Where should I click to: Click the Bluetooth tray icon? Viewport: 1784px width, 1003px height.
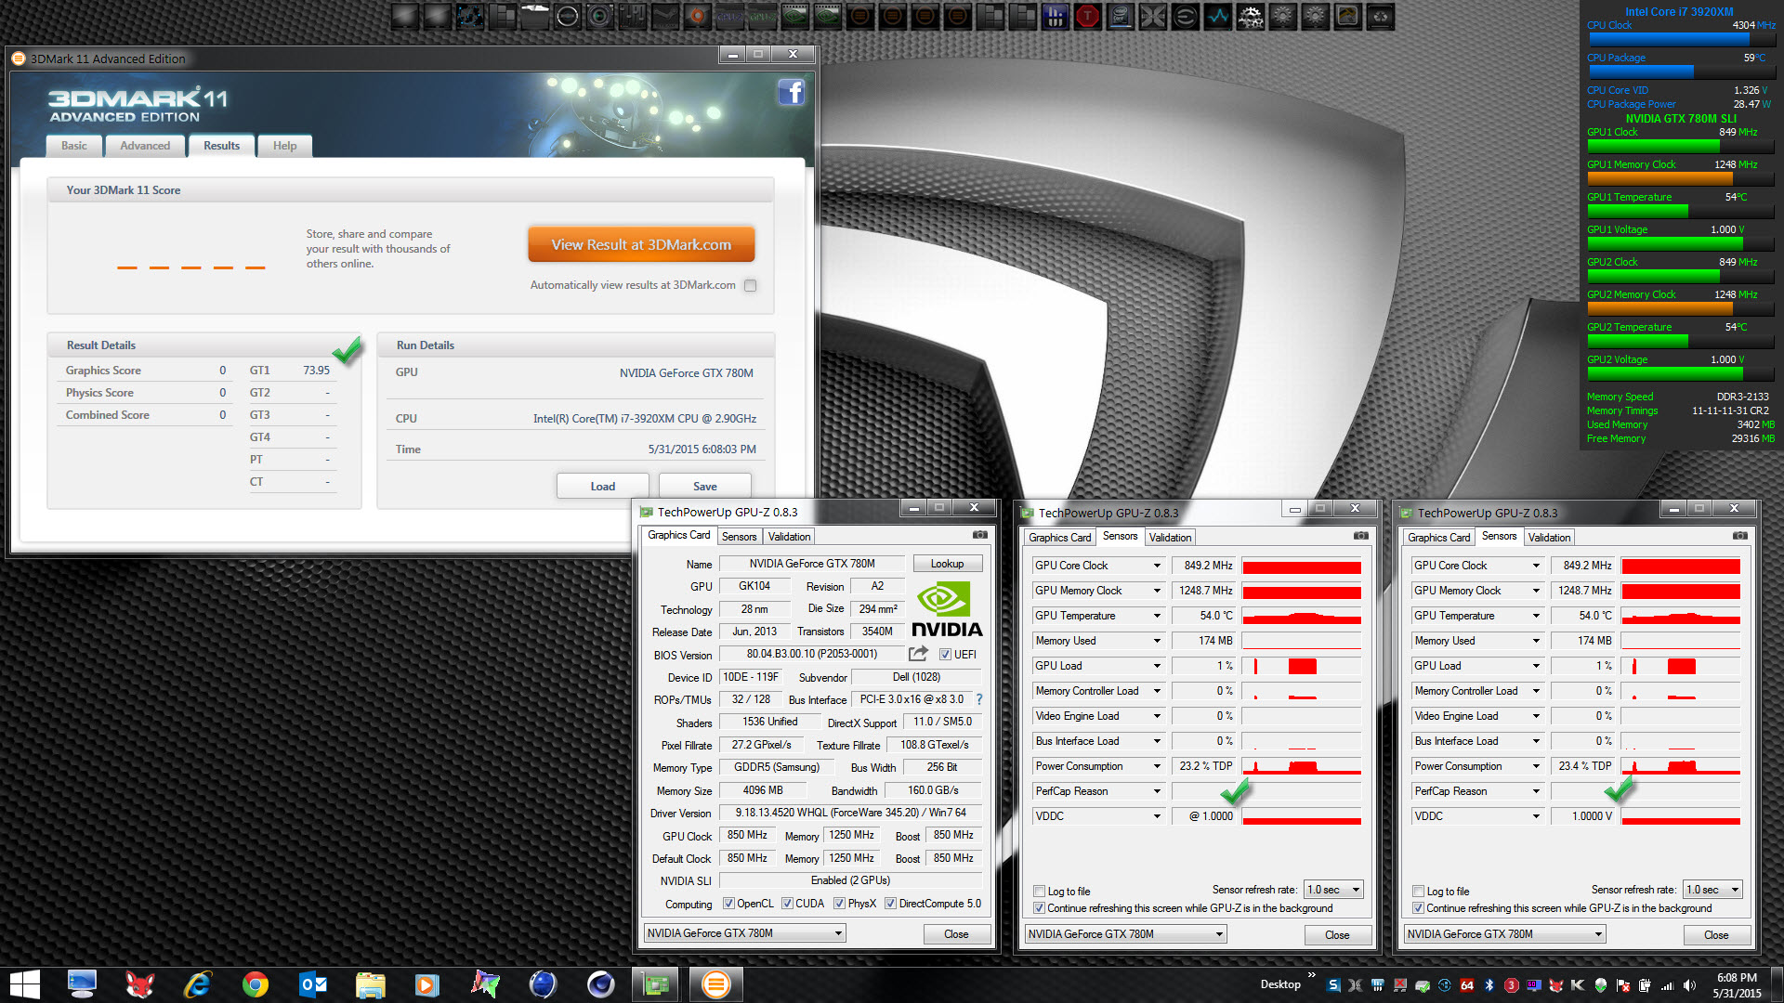click(1489, 985)
